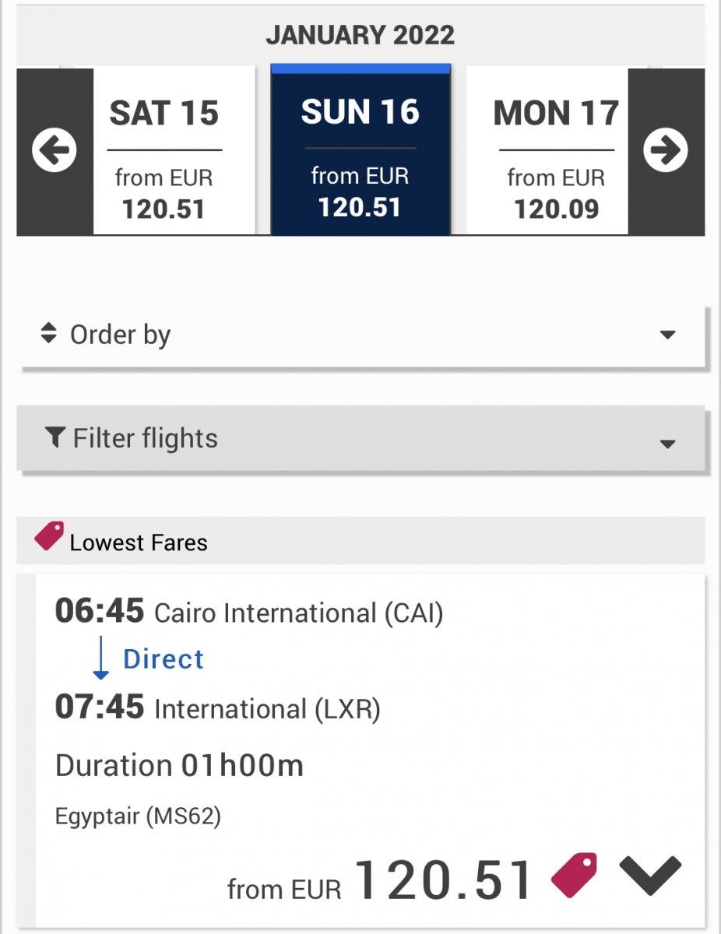This screenshot has width=721, height=934.
Task: Select the MON 17 date tab
Action: [555, 152]
